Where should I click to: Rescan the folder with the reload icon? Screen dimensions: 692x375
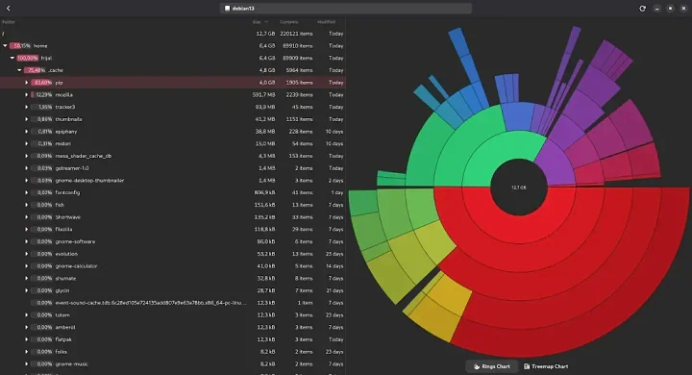click(643, 9)
